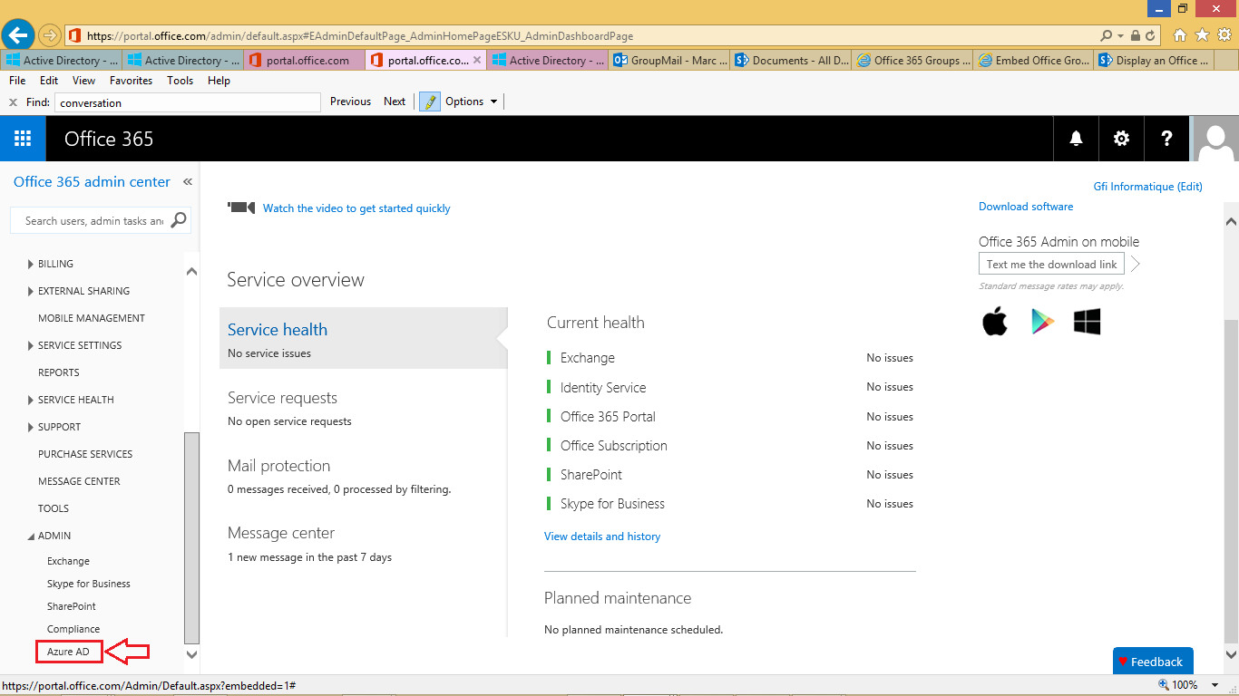
Task: Open the notifications bell
Action: coord(1076,139)
